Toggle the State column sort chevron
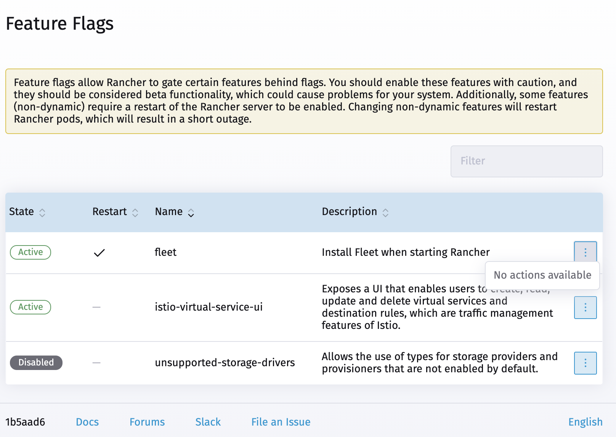 click(x=42, y=212)
